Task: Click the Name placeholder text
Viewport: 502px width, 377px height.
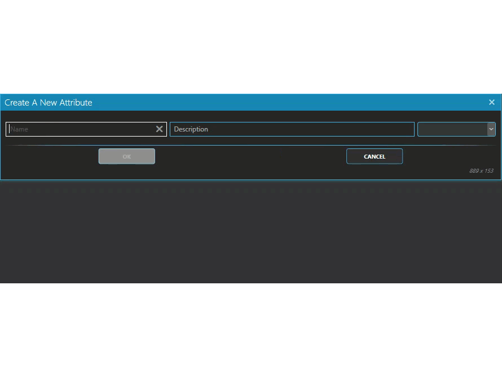Action: pos(20,129)
